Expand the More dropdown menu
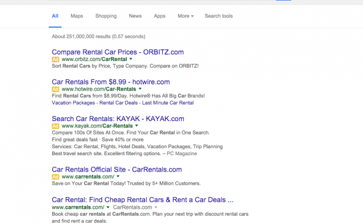 point(186,16)
